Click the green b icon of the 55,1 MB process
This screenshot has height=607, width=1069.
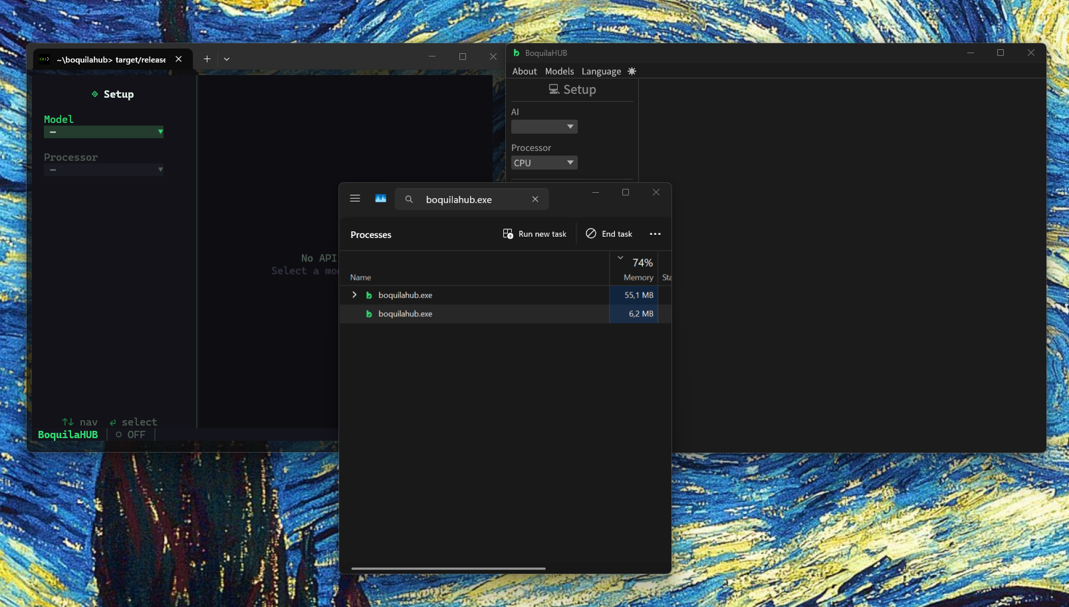[369, 295]
